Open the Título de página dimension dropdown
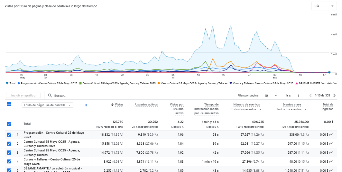The width and height of the screenshot is (342, 172). coord(47,105)
